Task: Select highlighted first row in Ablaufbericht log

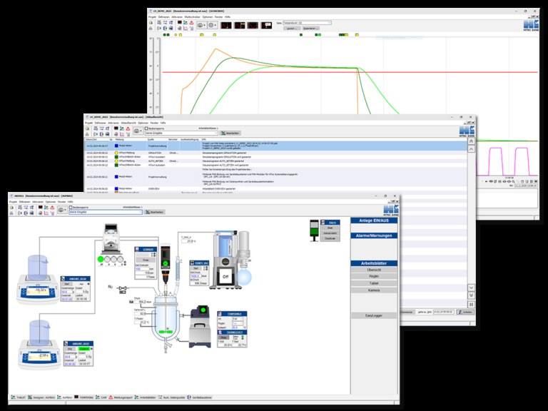Action: (x=275, y=146)
